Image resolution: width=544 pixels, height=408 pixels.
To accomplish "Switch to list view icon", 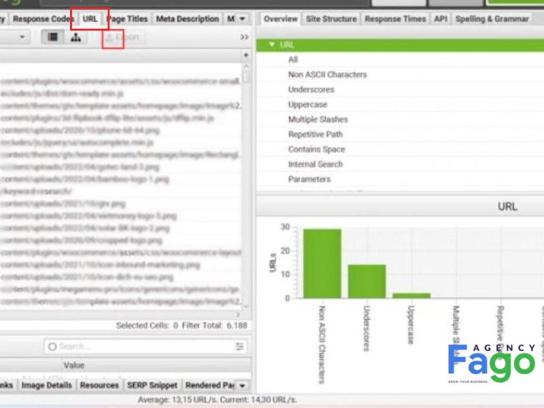I will click(x=53, y=37).
